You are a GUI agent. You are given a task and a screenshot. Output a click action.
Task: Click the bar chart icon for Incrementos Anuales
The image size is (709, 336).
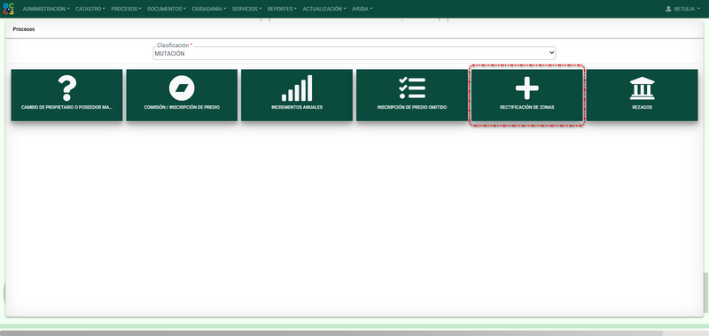pyautogui.click(x=297, y=88)
